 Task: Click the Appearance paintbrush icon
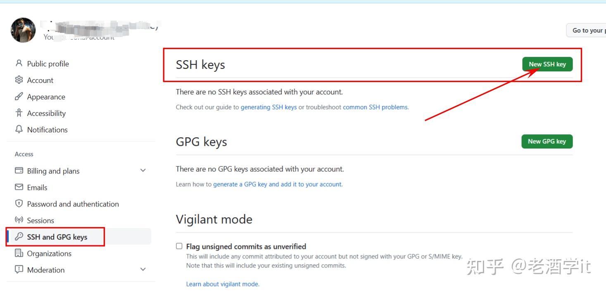[19, 96]
